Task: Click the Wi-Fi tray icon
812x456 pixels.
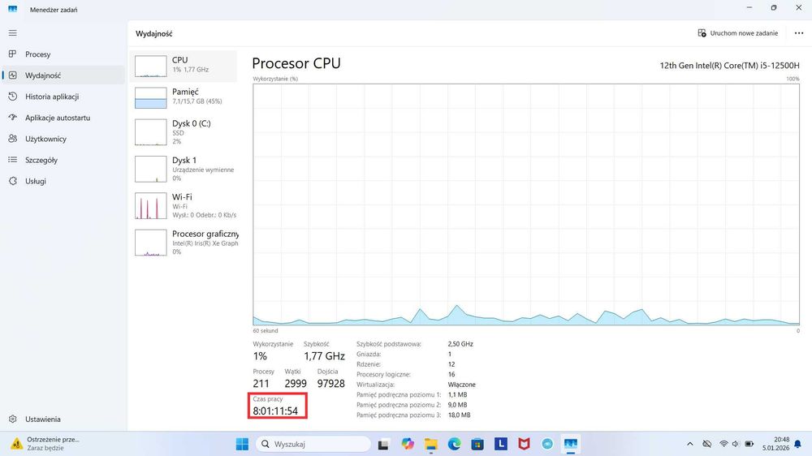Action: 723,444
